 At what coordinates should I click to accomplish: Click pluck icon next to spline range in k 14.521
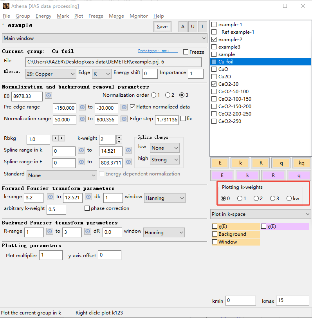128,150
